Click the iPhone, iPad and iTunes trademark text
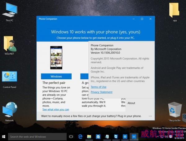Image resolution: width=186 pixels, height=141 pixels. (120, 79)
